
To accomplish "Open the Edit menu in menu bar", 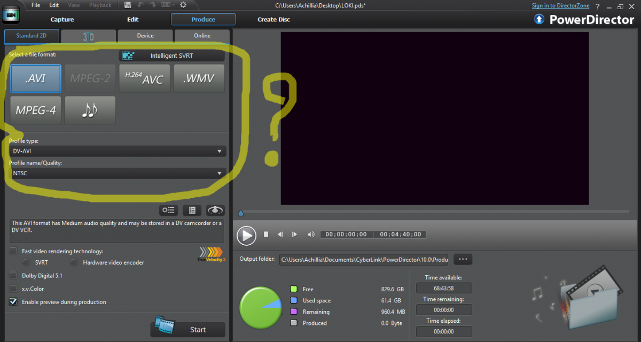I will coord(54,5).
